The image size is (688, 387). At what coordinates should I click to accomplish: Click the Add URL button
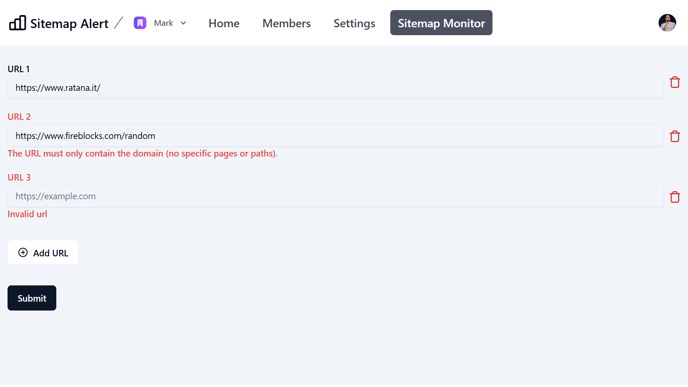coord(43,253)
